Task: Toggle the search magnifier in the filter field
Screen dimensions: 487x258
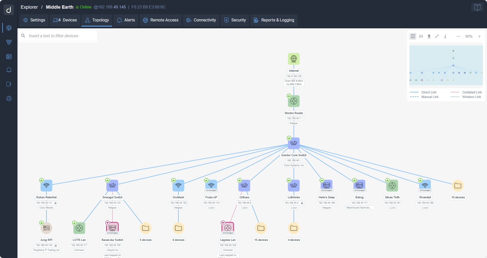Action: (23, 36)
